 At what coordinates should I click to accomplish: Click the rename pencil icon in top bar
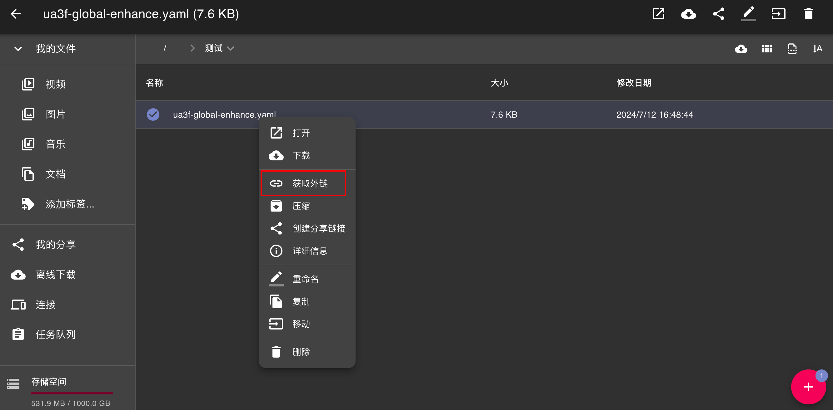(x=748, y=14)
